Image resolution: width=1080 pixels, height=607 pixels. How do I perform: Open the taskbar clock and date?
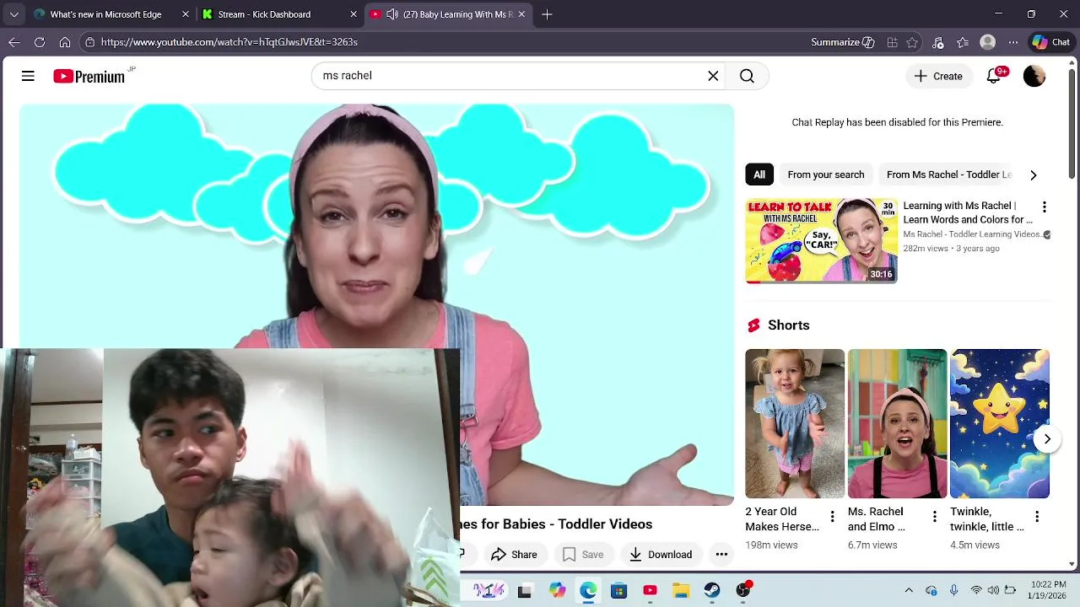(x=1048, y=590)
